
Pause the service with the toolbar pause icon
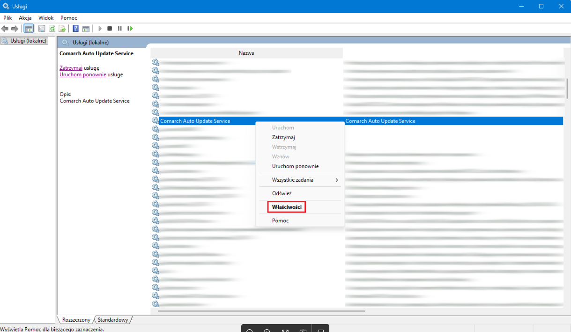coord(120,29)
